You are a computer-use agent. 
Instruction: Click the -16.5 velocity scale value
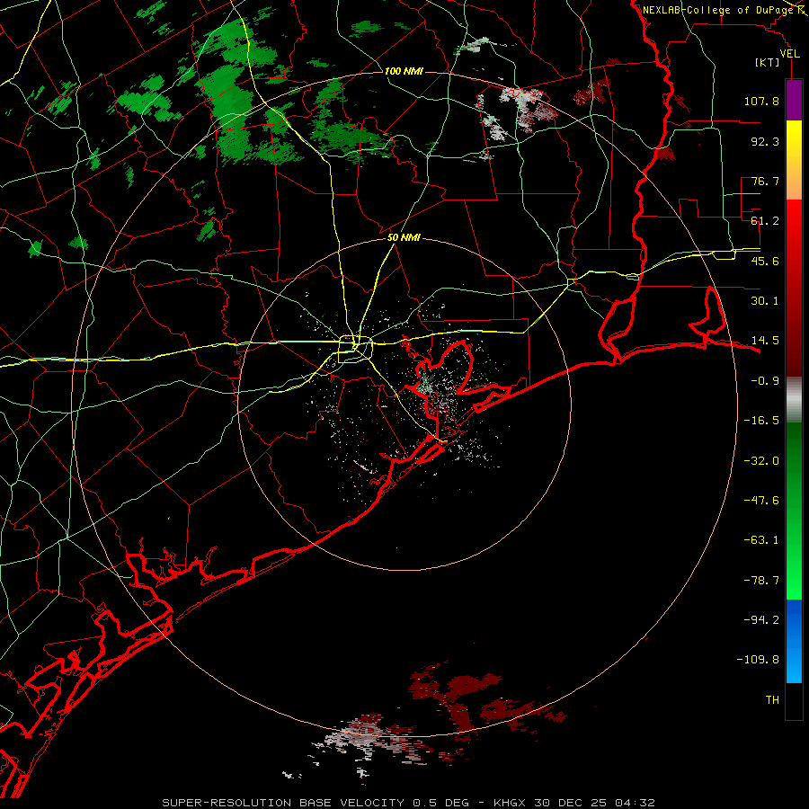[761, 421]
